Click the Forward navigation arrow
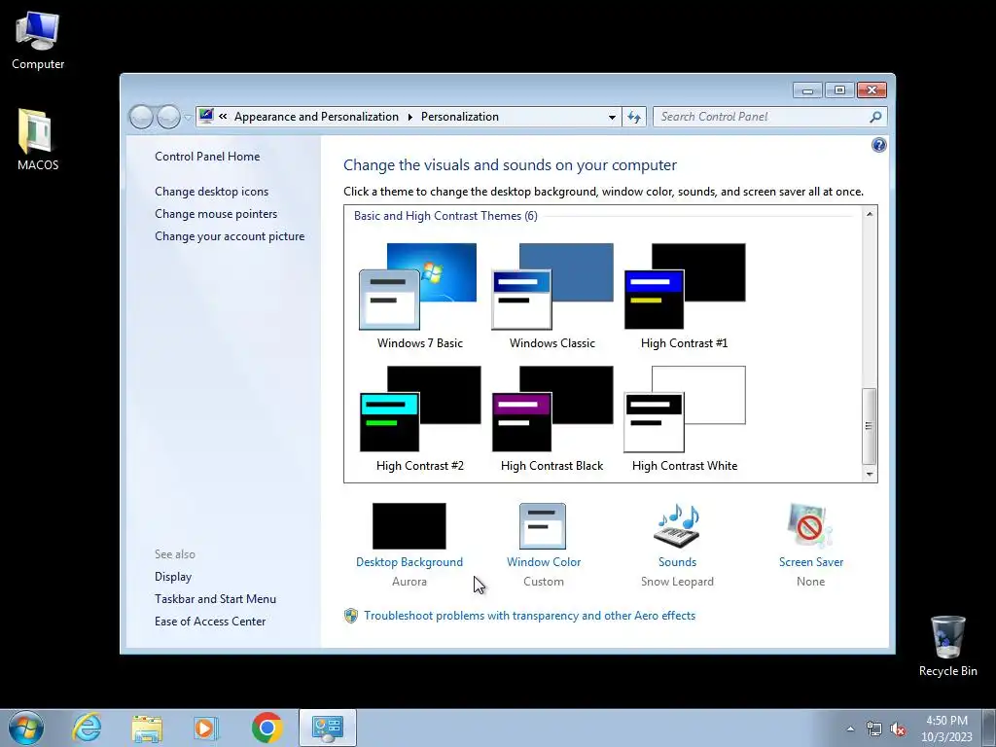Image resolution: width=996 pixels, height=747 pixels. pos(168,117)
